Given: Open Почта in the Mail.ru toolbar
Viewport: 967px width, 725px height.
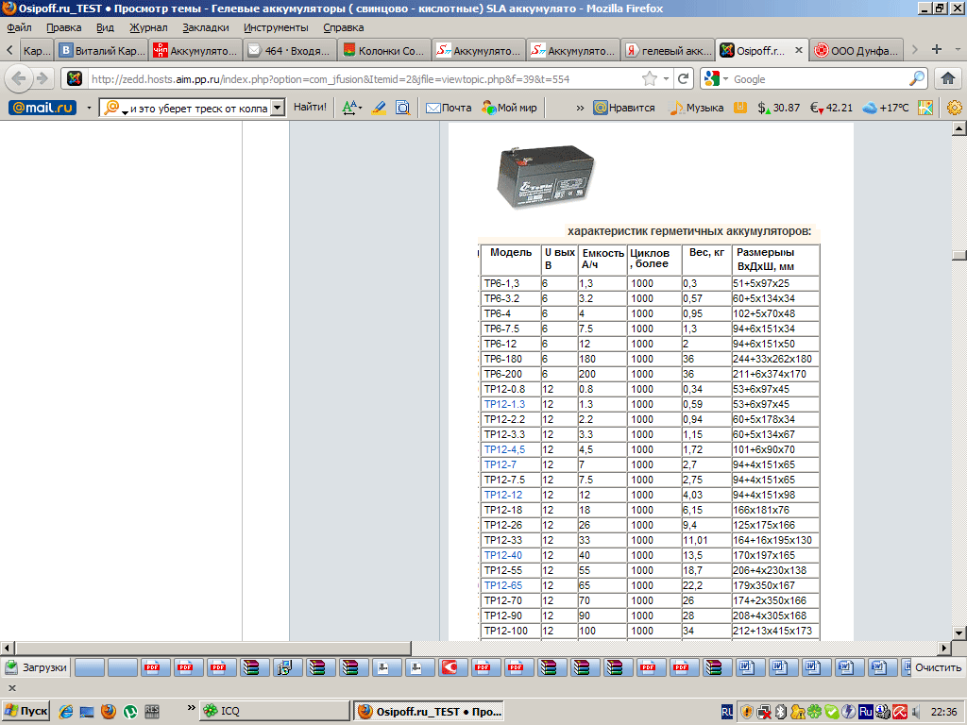Looking at the screenshot, I should click(x=449, y=108).
